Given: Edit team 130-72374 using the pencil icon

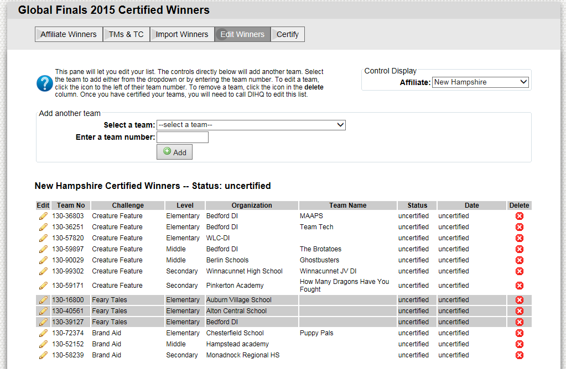Looking at the screenshot, I should coord(43,333).
